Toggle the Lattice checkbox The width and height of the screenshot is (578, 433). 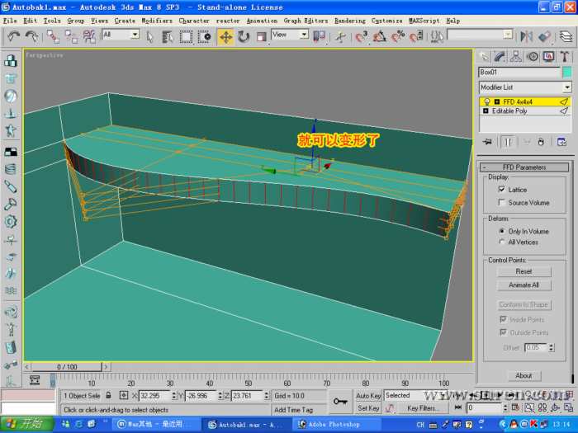coord(501,189)
